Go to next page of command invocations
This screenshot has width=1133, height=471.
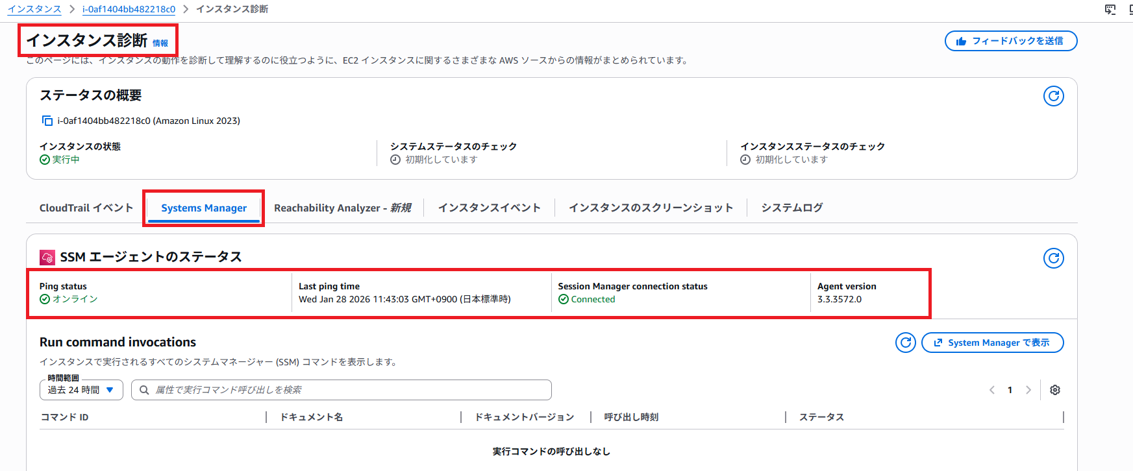point(1028,390)
